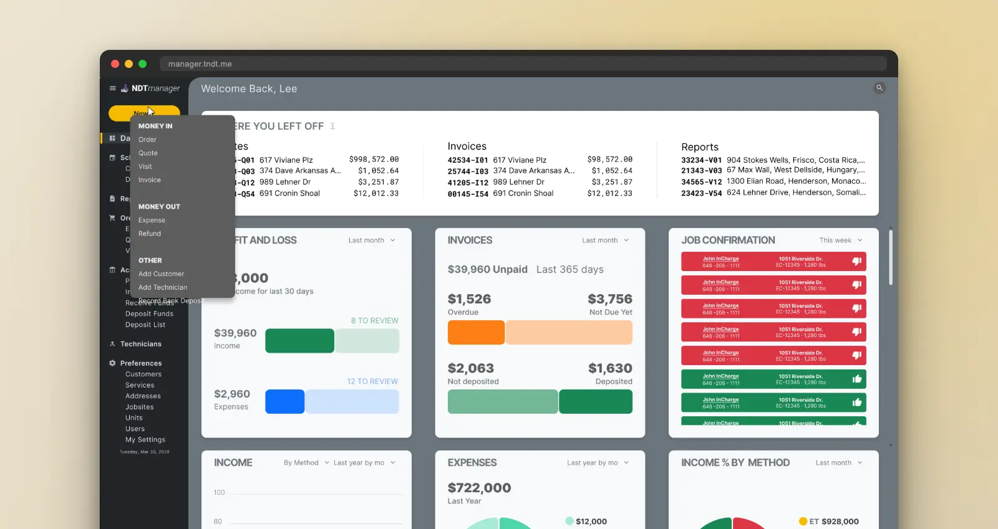The height and width of the screenshot is (529, 998).
Task: Click the dark green Income progress bar
Action: (299, 341)
